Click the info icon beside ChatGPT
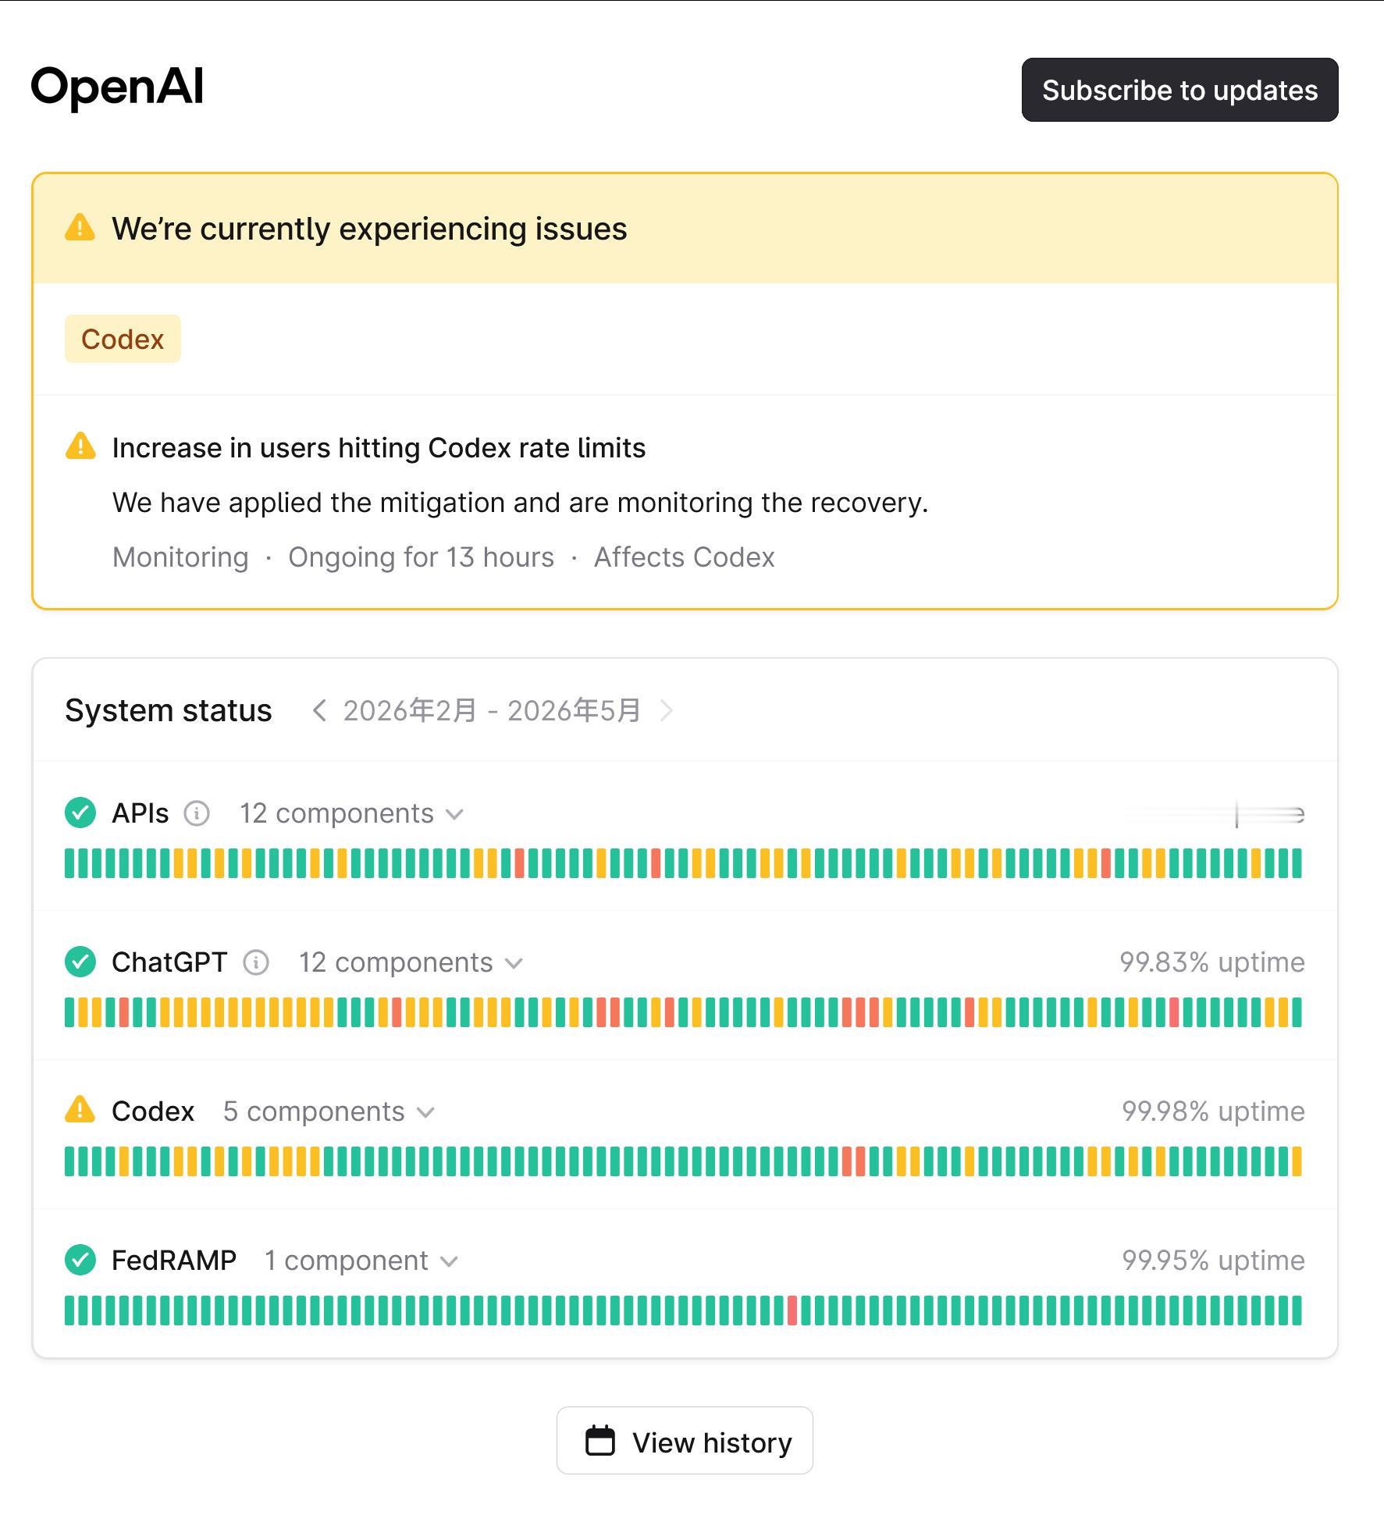 [256, 962]
